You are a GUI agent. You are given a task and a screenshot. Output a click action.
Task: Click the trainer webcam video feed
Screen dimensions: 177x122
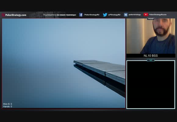pyautogui.click(x=151, y=36)
